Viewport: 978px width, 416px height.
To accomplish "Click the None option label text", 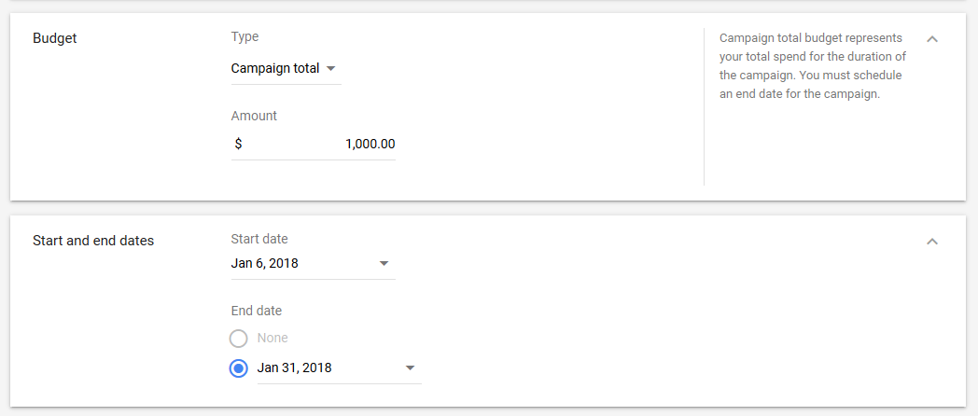I will tap(272, 338).
